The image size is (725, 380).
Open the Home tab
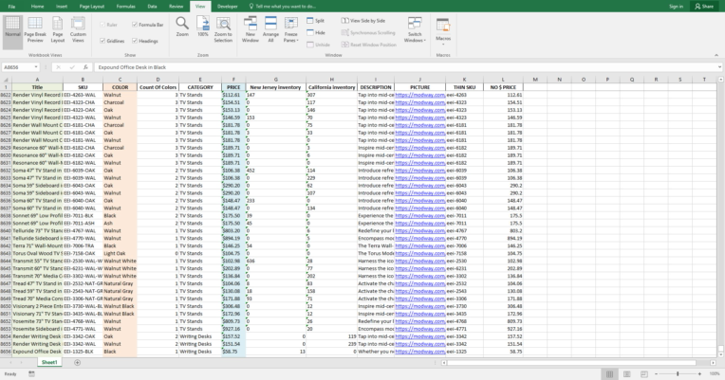point(37,7)
